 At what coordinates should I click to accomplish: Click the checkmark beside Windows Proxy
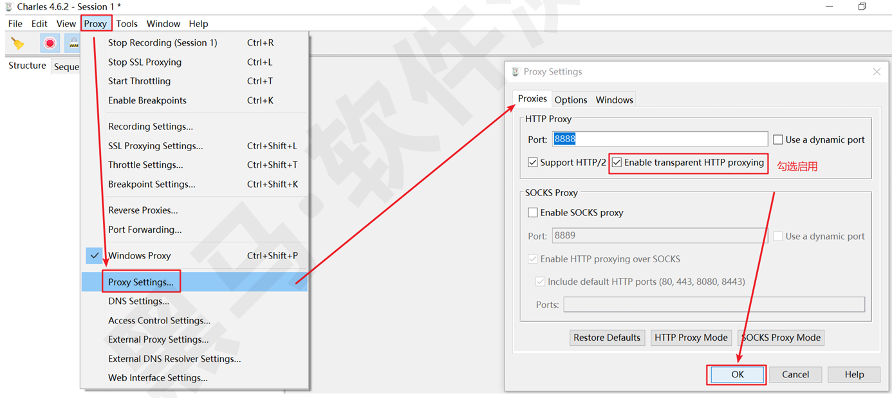(95, 255)
